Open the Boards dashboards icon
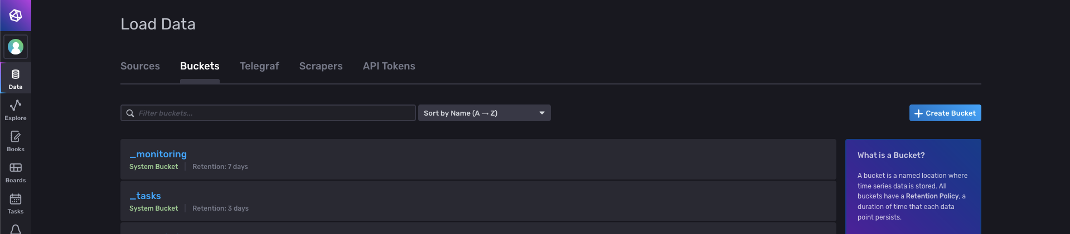1070x234 pixels. 16,172
